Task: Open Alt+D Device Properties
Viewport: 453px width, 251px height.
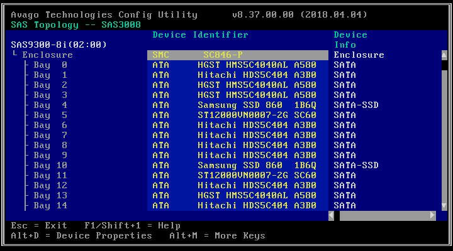Action: tap(82, 236)
